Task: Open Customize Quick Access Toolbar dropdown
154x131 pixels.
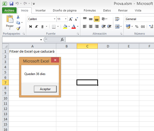Action: coord(34,4)
